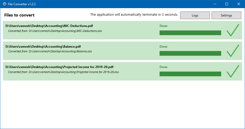Click the source path Balance.xlsx
This screenshot has height=129, width=245.
coord(60,51)
